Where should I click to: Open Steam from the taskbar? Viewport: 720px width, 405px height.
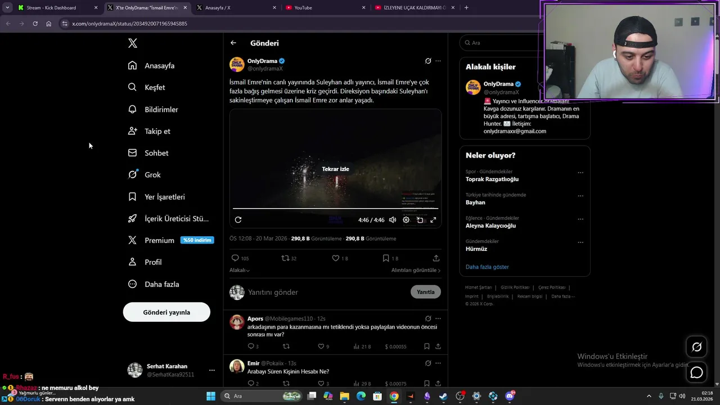tap(443, 396)
